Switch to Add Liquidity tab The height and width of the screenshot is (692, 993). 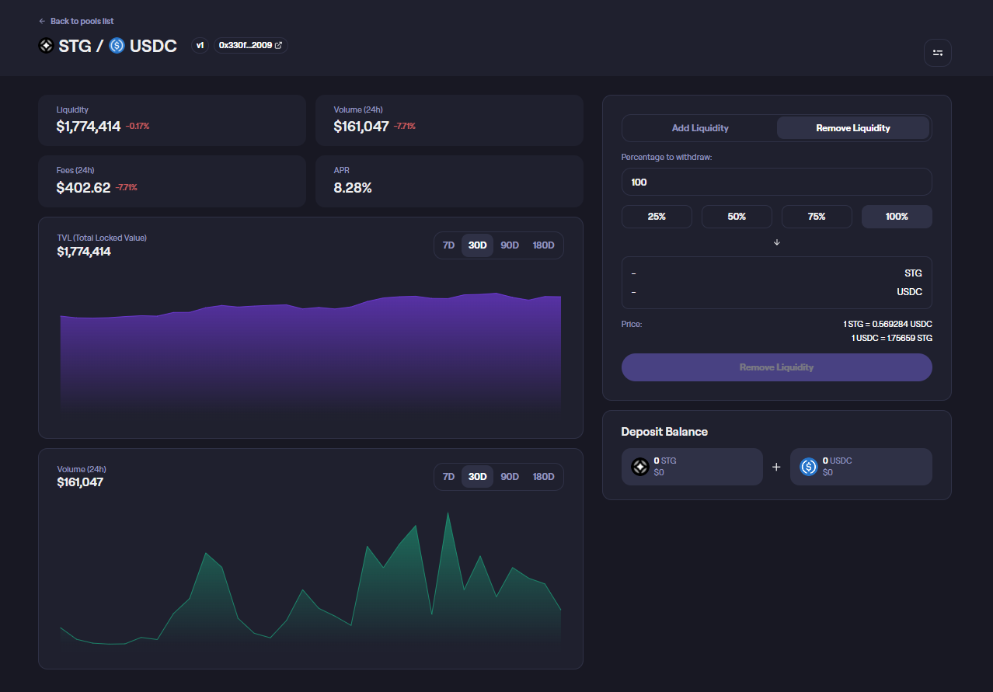(700, 128)
